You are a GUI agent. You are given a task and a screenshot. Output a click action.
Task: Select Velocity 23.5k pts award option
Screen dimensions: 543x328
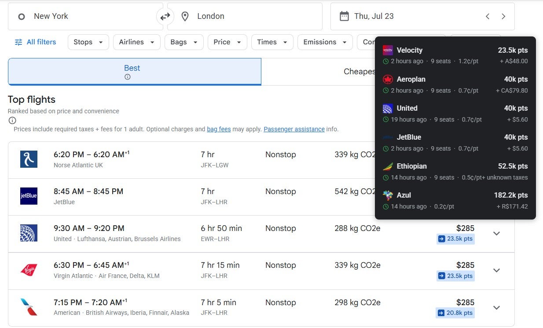[x=455, y=55]
